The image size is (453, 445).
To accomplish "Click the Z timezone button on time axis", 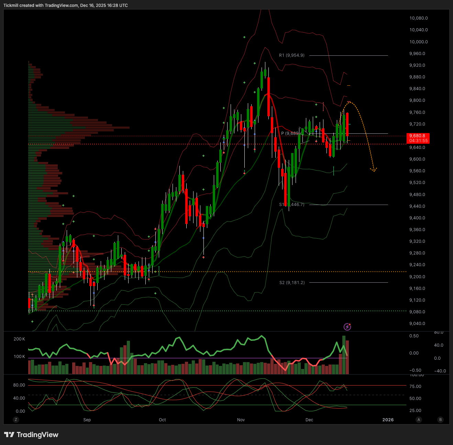I will [x=16, y=420].
